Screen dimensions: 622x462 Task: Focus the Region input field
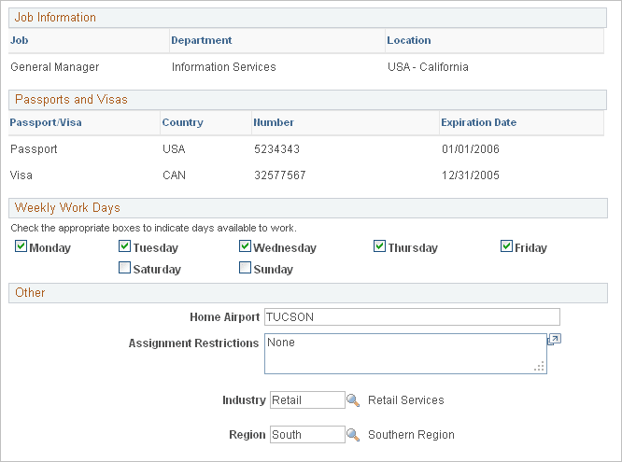[307, 435]
